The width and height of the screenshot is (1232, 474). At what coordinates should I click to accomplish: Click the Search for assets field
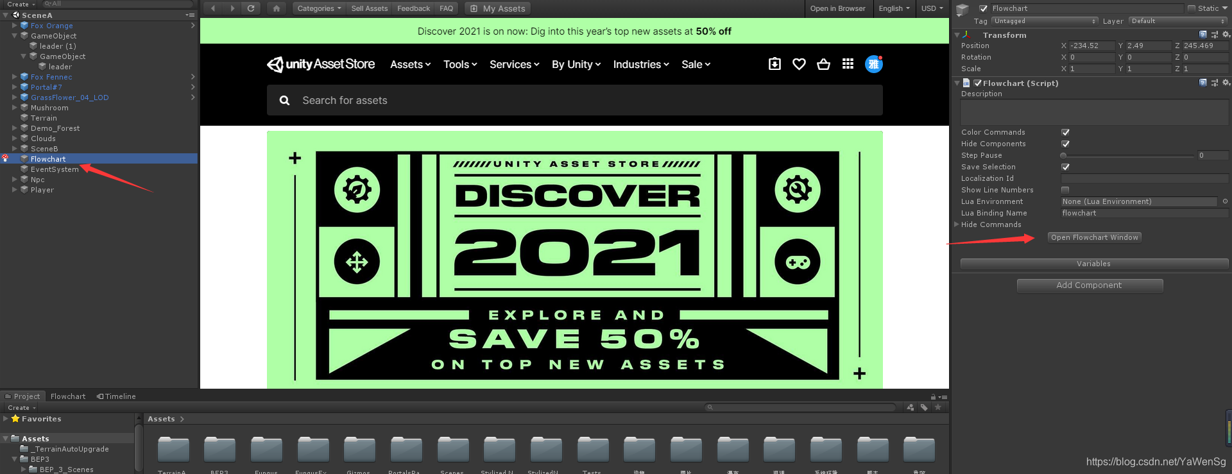[575, 100]
